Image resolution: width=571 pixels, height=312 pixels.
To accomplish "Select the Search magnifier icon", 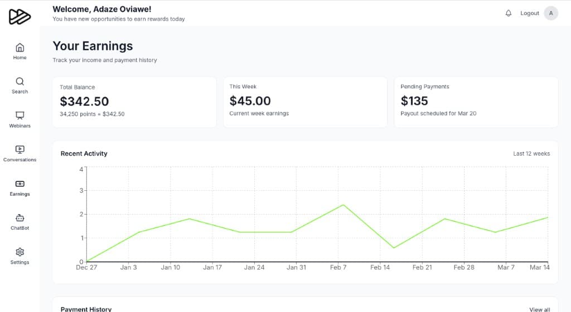I will coord(20,81).
